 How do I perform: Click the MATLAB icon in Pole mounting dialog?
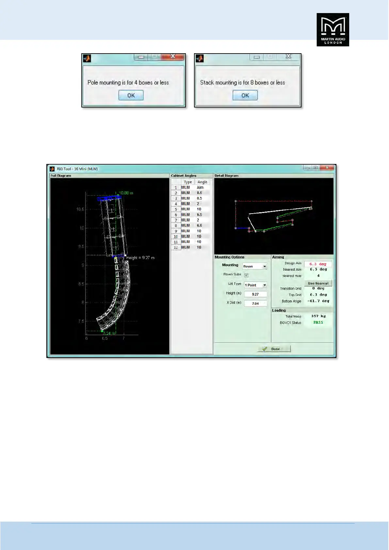click(87, 58)
